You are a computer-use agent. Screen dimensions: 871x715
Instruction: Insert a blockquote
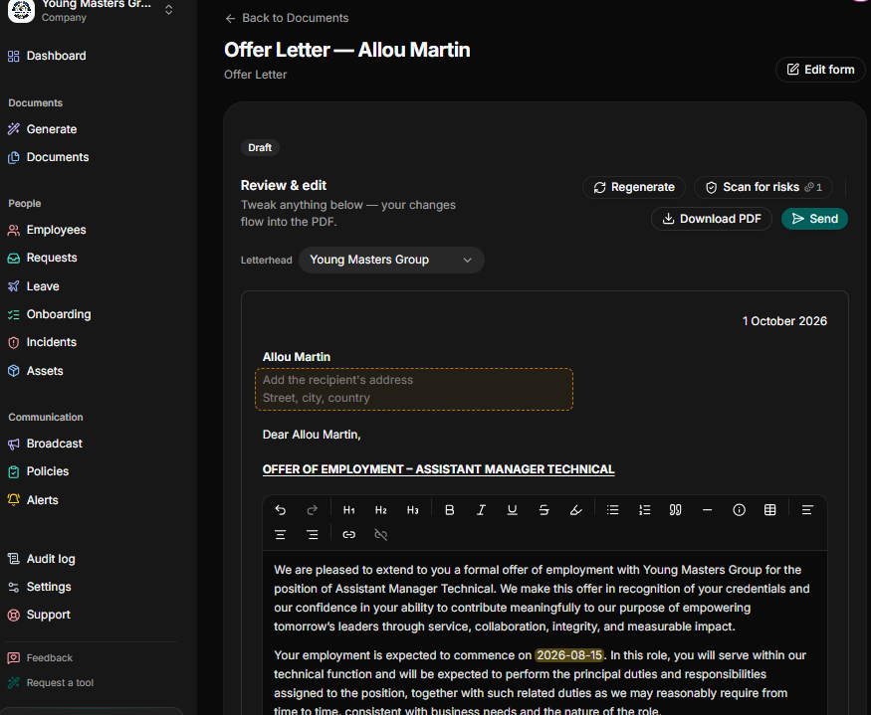click(x=676, y=509)
